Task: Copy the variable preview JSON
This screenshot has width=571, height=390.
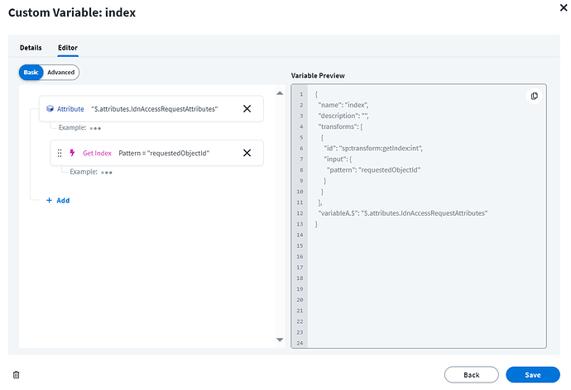Action: coord(534,96)
